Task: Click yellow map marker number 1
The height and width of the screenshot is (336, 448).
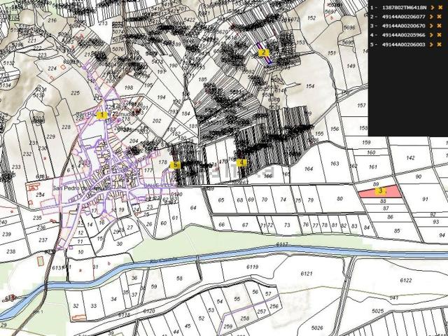Action: pyautogui.click(x=102, y=114)
